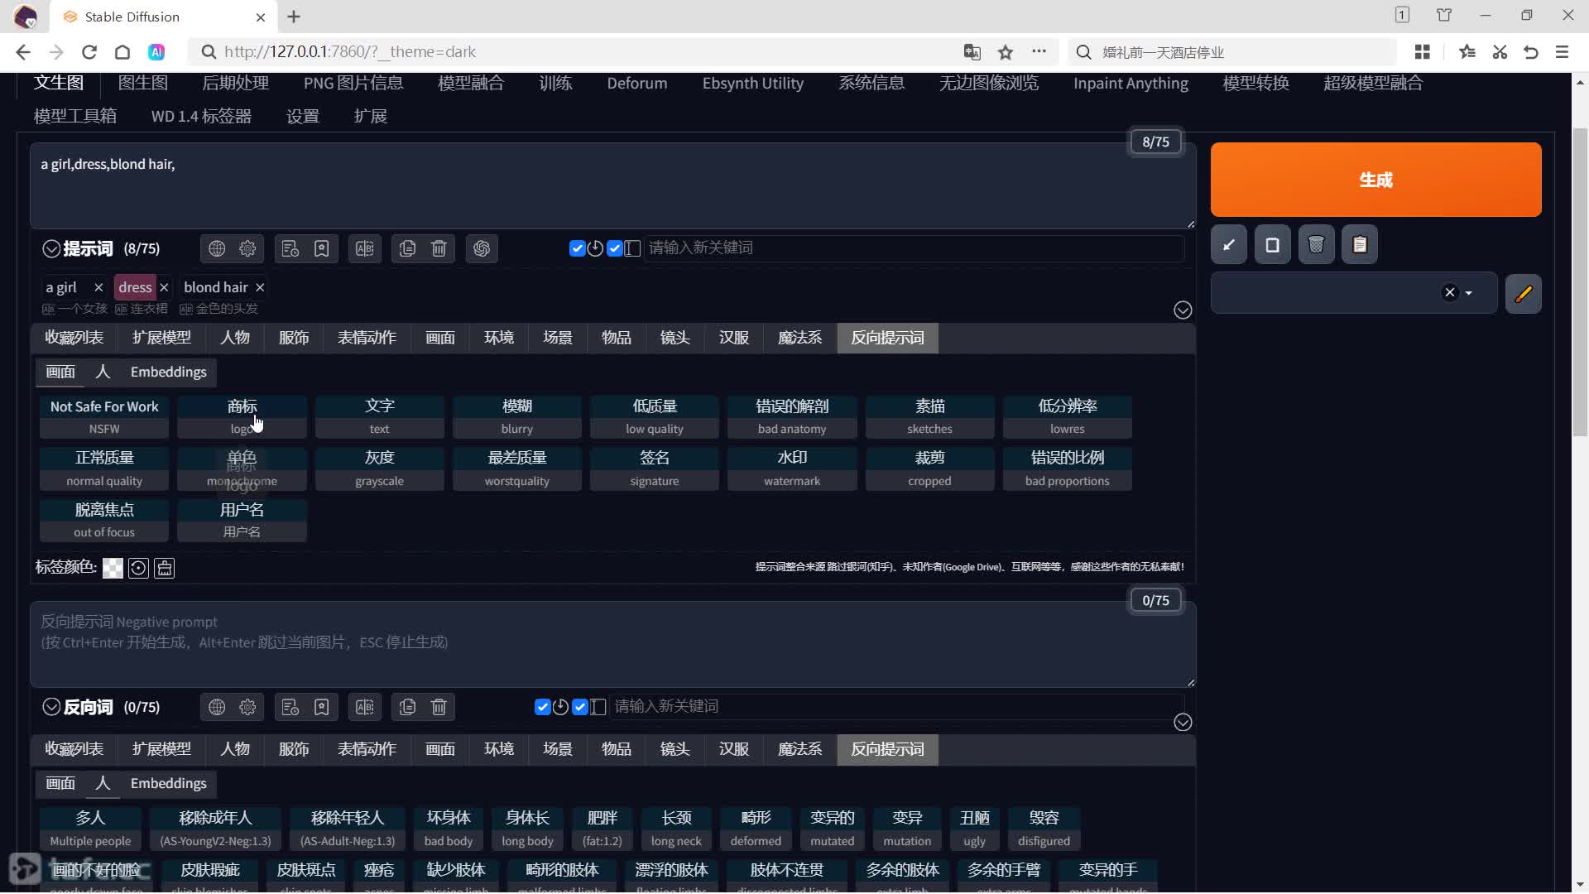Click the bookmark icon in the negative prompt toolbar
Viewport: 1589px width, 894px height.
[x=321, y=707]
